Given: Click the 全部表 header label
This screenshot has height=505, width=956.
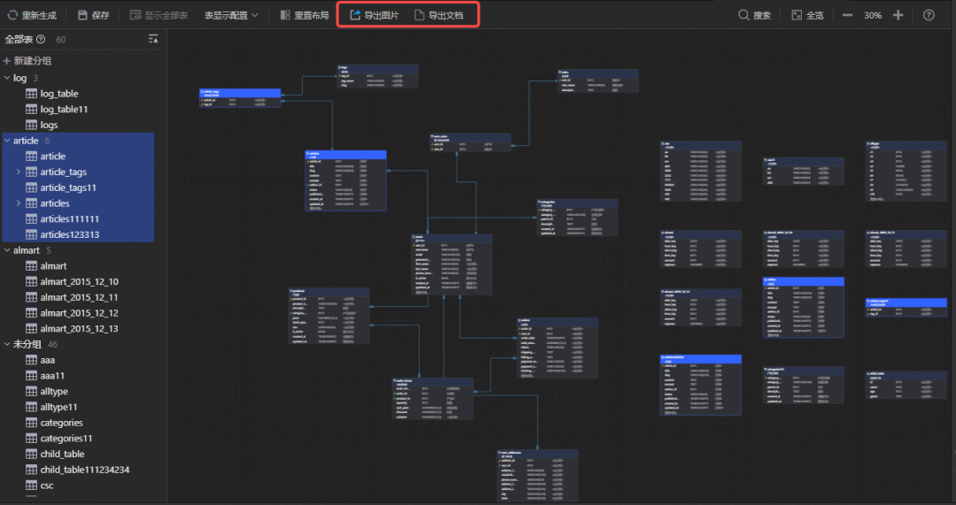Looking at the screenshot, I should 19,40.
